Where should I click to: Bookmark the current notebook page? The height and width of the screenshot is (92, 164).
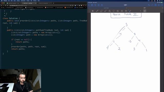(98, 5)
